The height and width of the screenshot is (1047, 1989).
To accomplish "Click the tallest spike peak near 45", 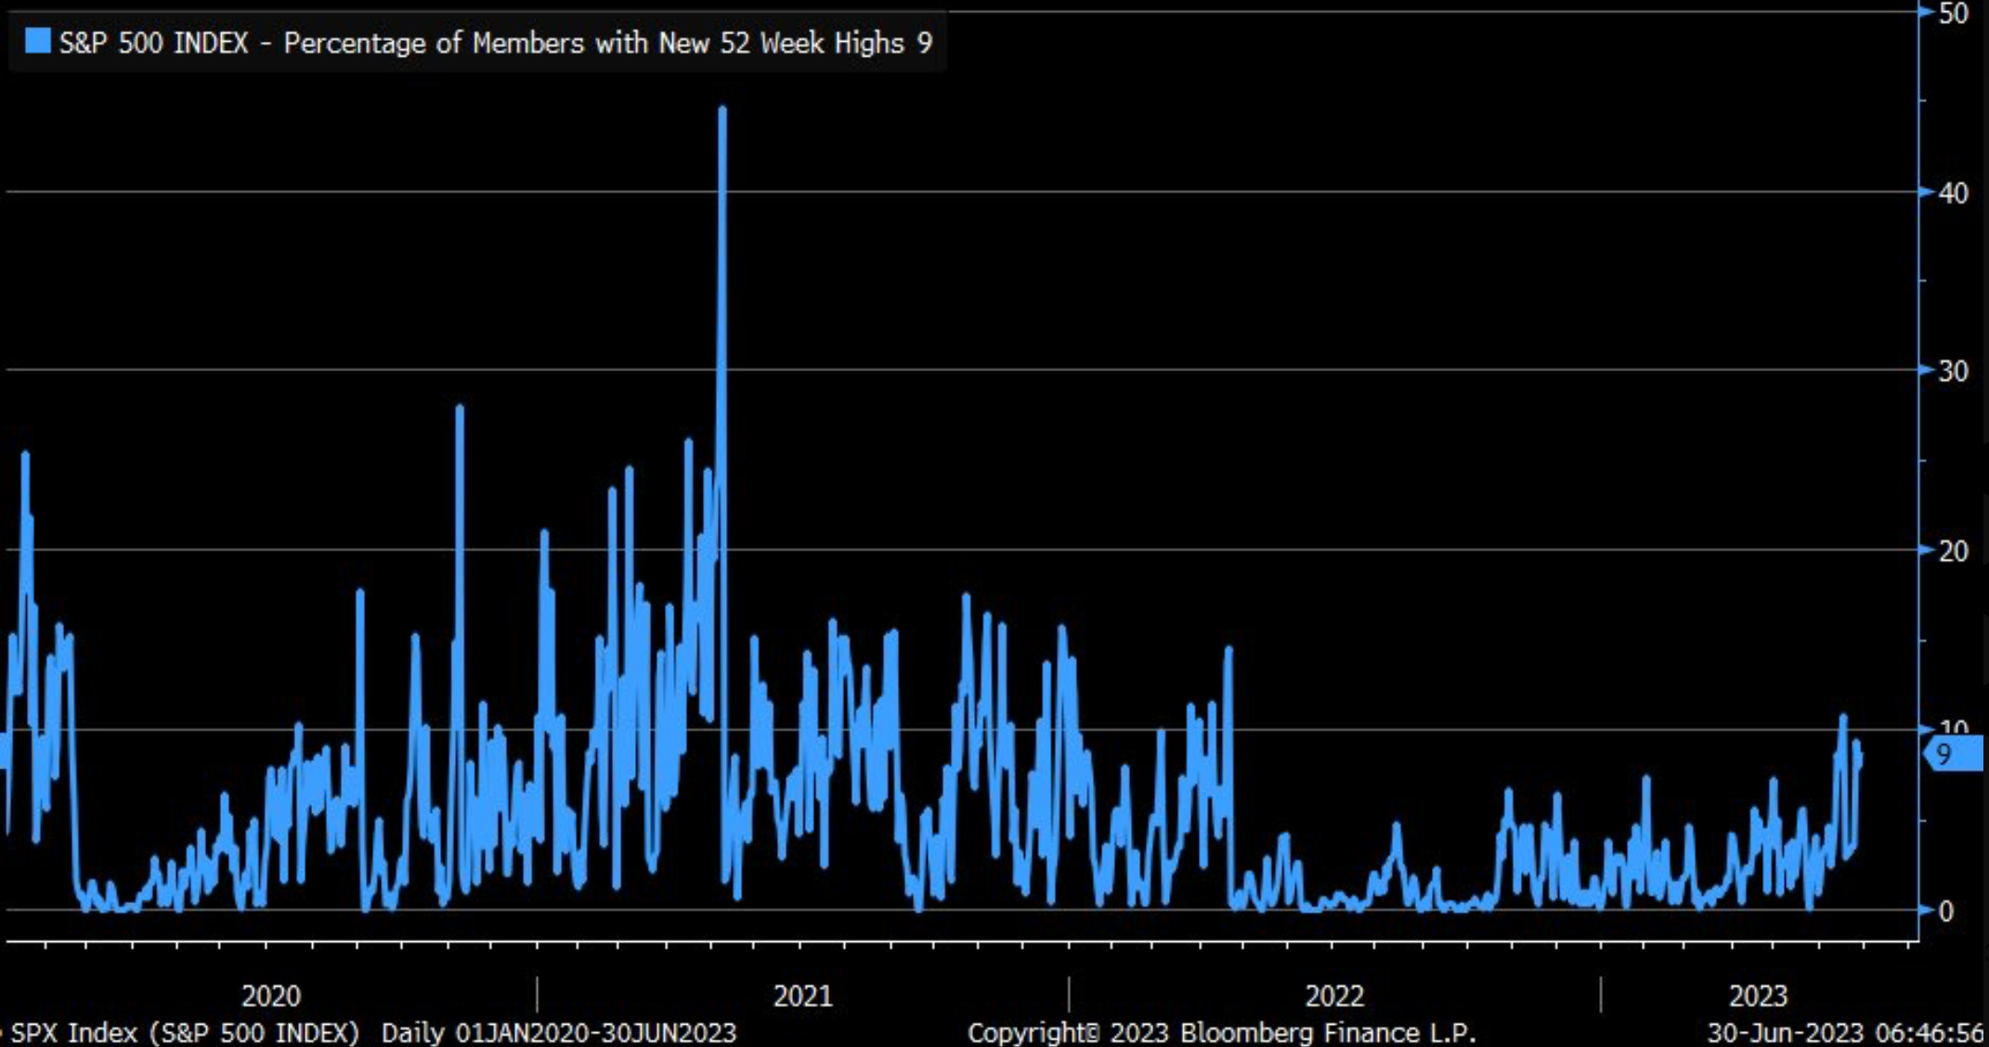I will tap(722, 110).
